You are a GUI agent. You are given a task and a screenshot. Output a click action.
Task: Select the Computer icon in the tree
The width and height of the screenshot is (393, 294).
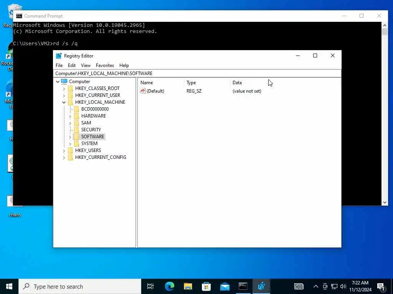tap(64, 82)
